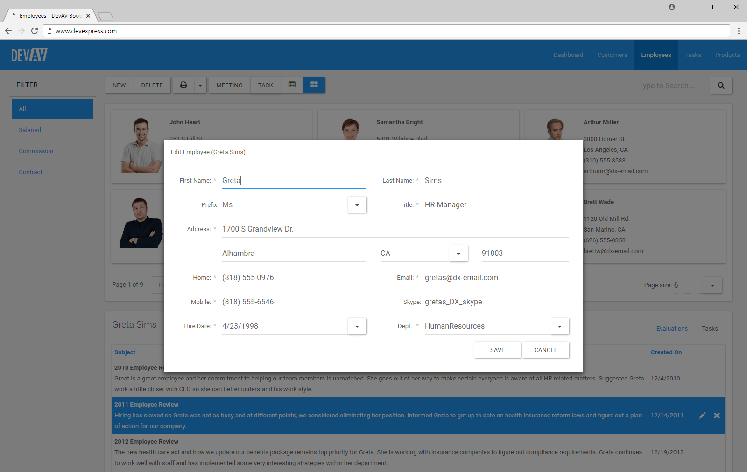Image resolution: width=747 pixels, height=472 pixels.
Task: Select the card view icon
Action: coord(314,85)
